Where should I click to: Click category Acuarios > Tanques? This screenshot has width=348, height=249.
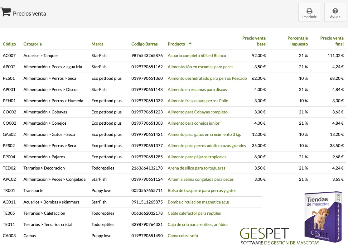pyautogui.click(x=41, y=55)
